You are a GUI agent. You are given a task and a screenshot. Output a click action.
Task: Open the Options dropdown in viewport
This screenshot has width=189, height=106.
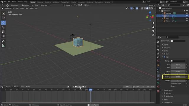[x=151, y=5]
